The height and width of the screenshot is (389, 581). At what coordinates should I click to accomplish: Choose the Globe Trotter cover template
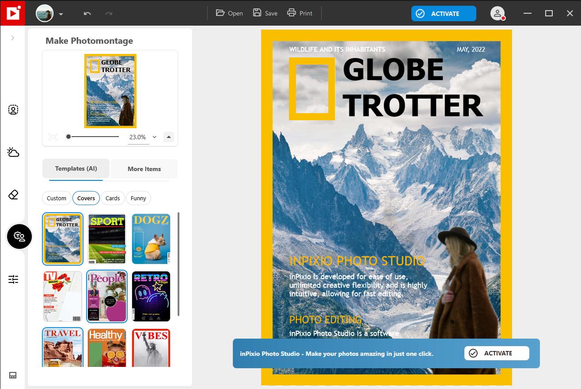coord(63,239)
